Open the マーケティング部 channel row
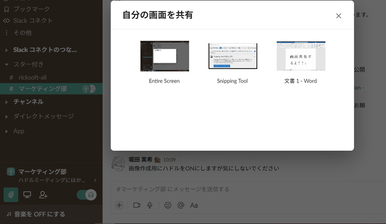Image resolution: width=386 pixels, height=224 pixels. (51, 89)
